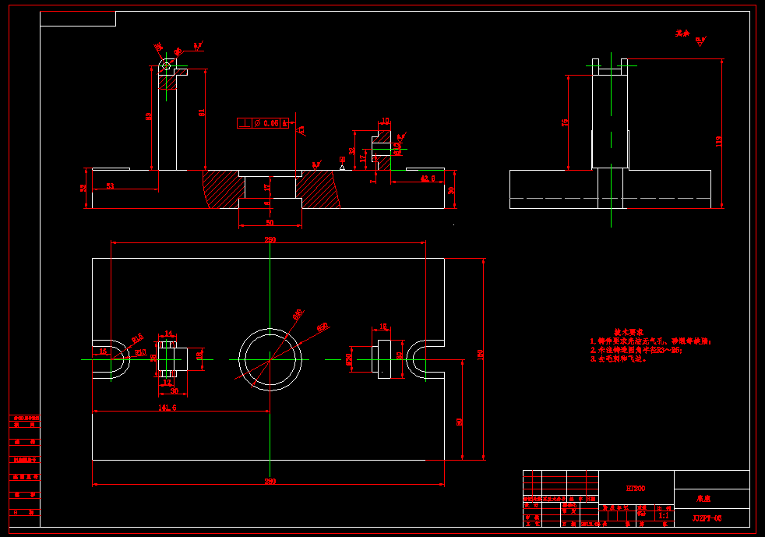
Task: Click the 42.6 dimension in section view
Action: [428, 178]
